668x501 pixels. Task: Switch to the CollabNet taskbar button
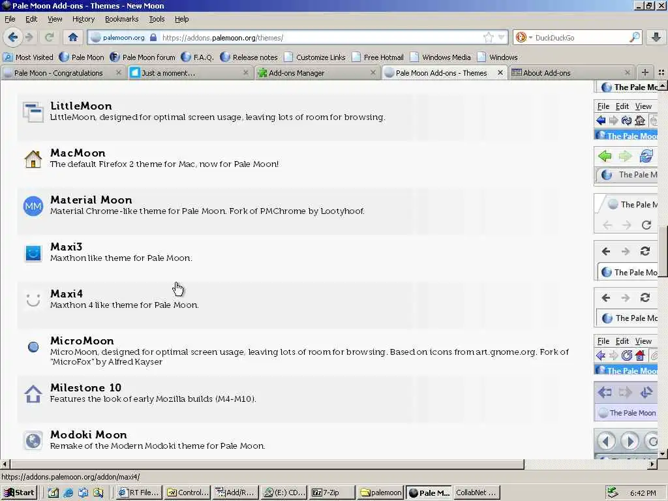tap(477, 493)
